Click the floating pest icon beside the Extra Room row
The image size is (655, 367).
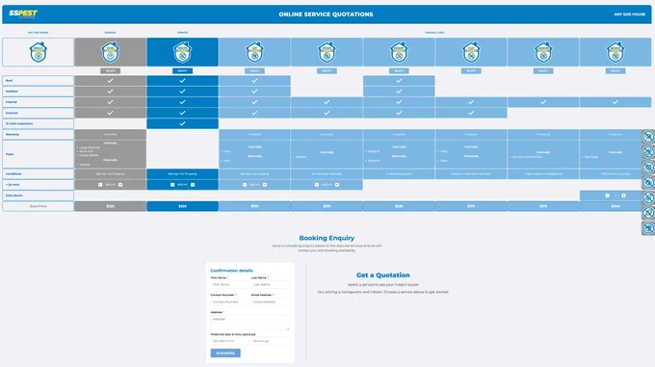[x=648, y=197]
